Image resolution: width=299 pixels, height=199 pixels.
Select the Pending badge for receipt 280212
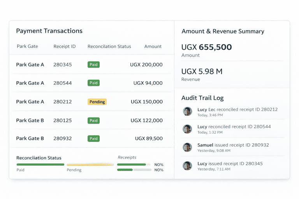pyautogui.click(x=97, y=102)
